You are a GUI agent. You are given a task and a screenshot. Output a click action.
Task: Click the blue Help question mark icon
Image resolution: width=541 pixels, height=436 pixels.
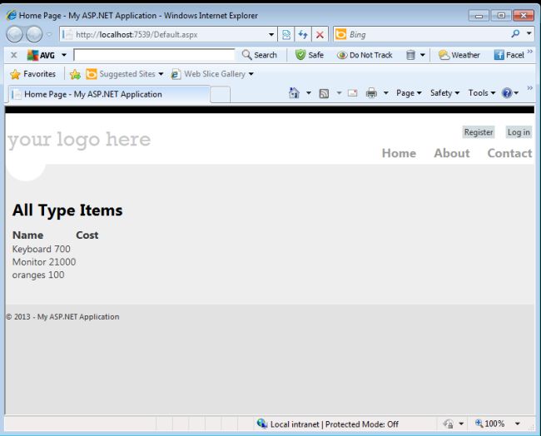[507, 93]
